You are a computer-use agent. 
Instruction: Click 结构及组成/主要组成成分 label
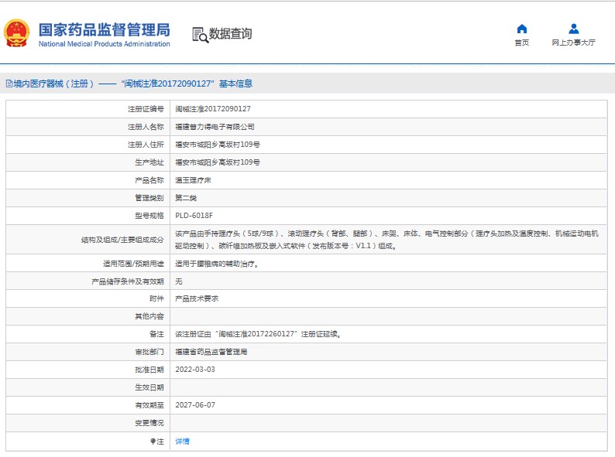pos(122,240)
